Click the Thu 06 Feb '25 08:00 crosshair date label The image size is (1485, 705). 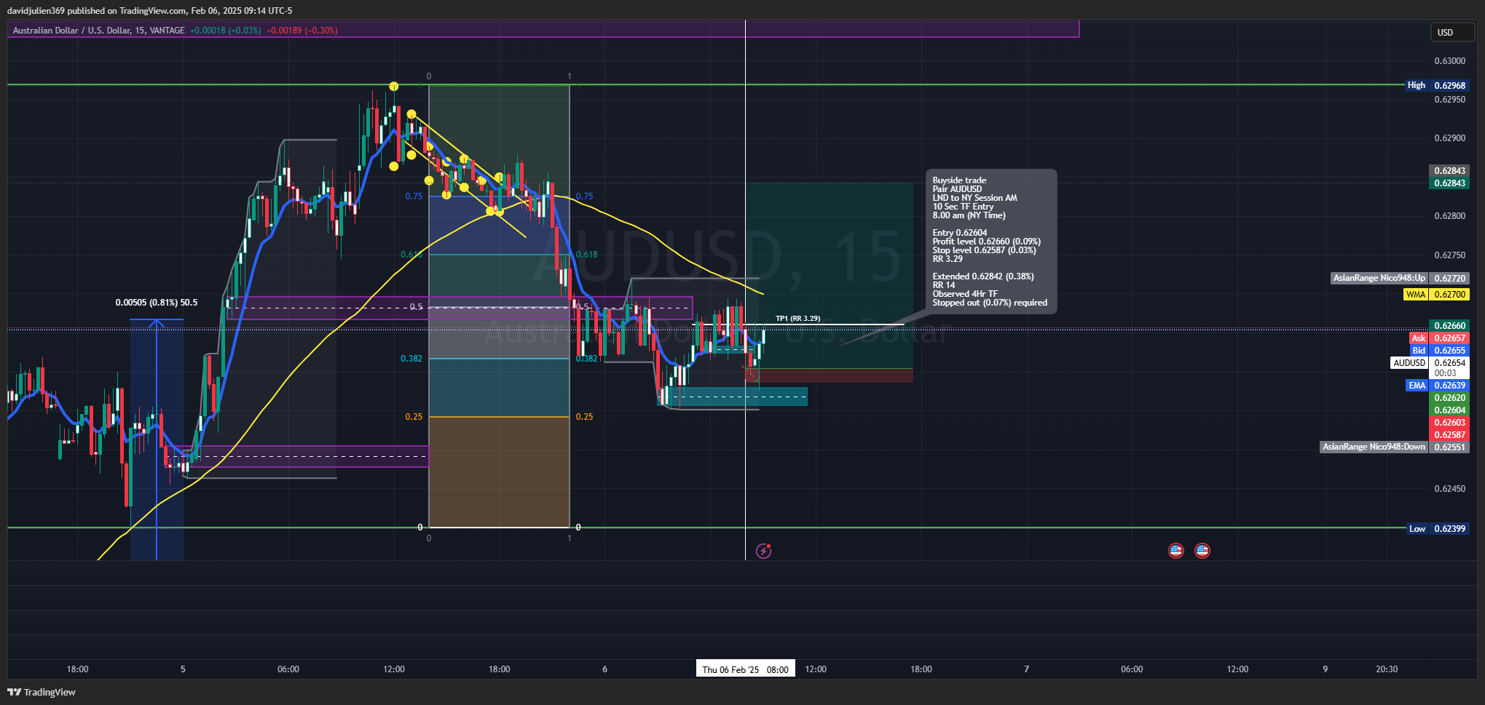pos(745,669)
